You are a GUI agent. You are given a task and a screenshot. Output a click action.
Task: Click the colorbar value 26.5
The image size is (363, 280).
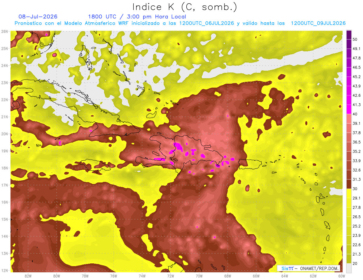[x=357, y=217]
